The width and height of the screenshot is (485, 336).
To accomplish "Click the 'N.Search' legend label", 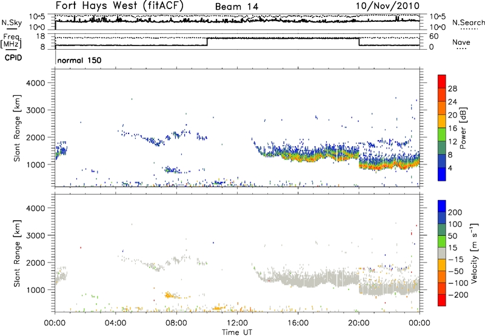I will tap(468, 22).
